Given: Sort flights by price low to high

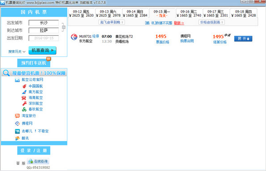Looking at the screenshot, I should 212,22.
